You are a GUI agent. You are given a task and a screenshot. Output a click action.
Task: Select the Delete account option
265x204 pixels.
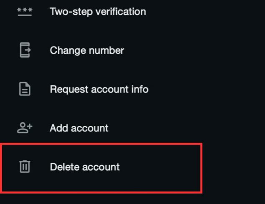point(85,167)
